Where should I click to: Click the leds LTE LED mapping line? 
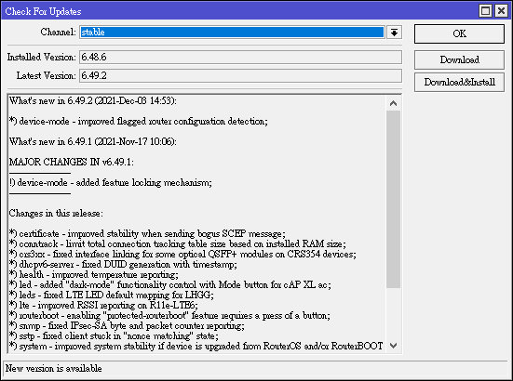click(112, 296)
